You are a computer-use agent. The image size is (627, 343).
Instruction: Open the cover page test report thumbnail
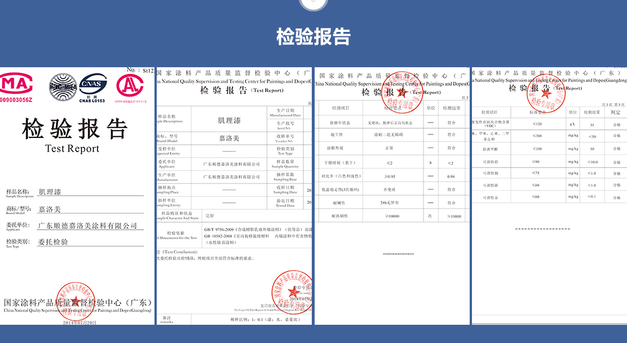pyautogui.click(x=77, y=196)
